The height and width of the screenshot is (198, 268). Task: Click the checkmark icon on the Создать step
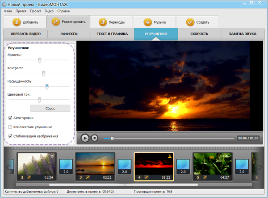[x=190, y=22]
